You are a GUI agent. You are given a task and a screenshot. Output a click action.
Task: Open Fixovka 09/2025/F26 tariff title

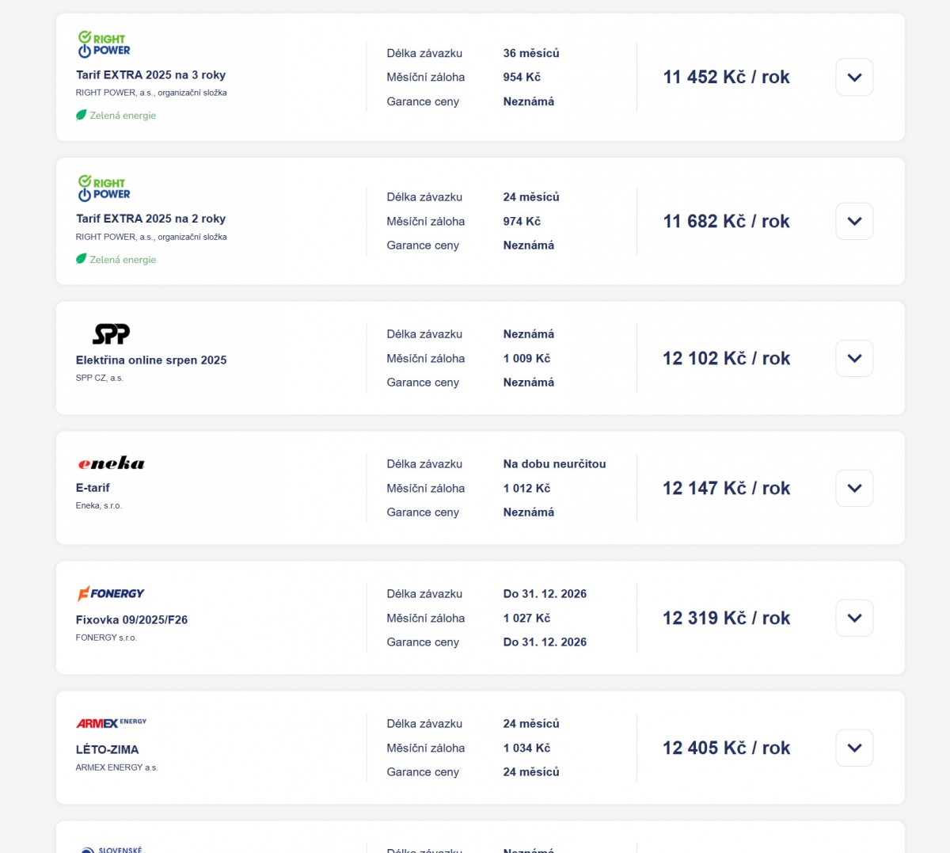pos(131,619)
